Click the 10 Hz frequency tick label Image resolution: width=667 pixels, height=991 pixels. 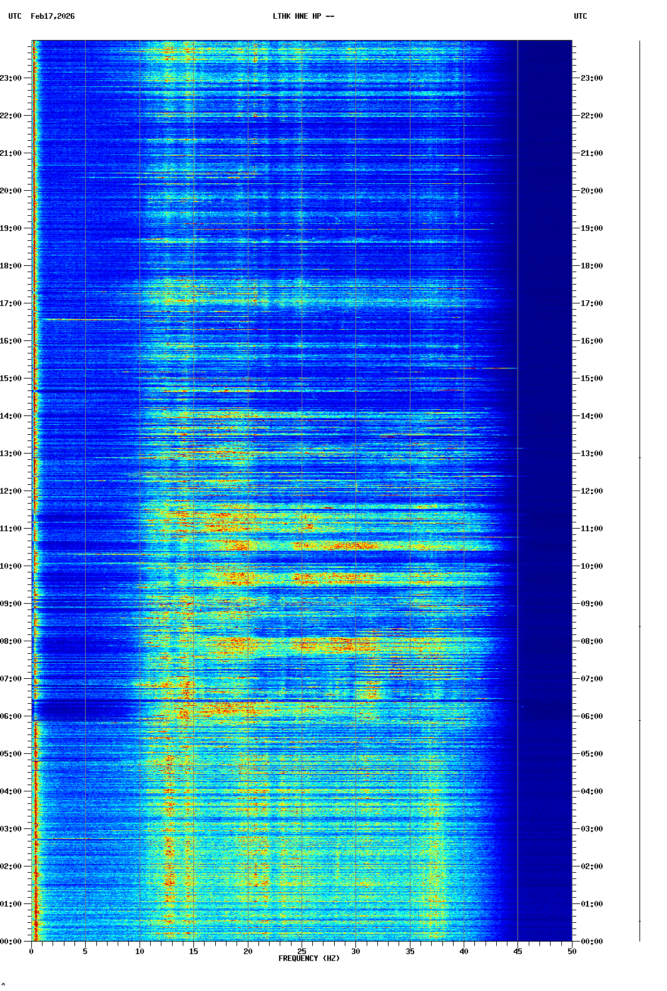[x=140, y=952]
